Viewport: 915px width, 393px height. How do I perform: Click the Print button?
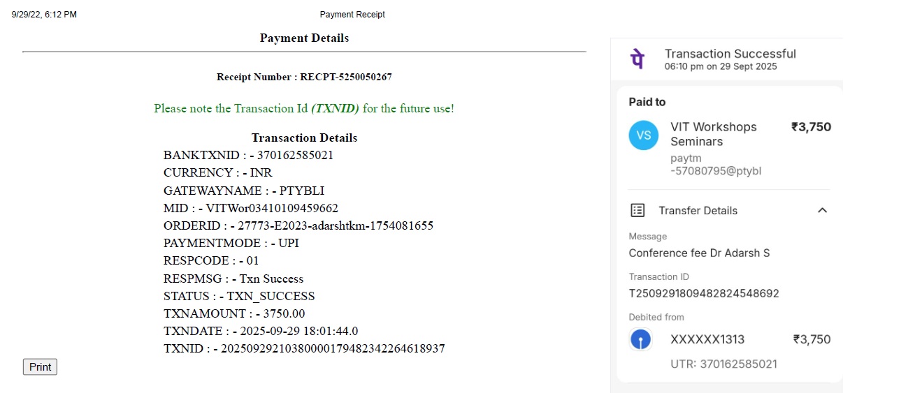[x=40, y=367]
